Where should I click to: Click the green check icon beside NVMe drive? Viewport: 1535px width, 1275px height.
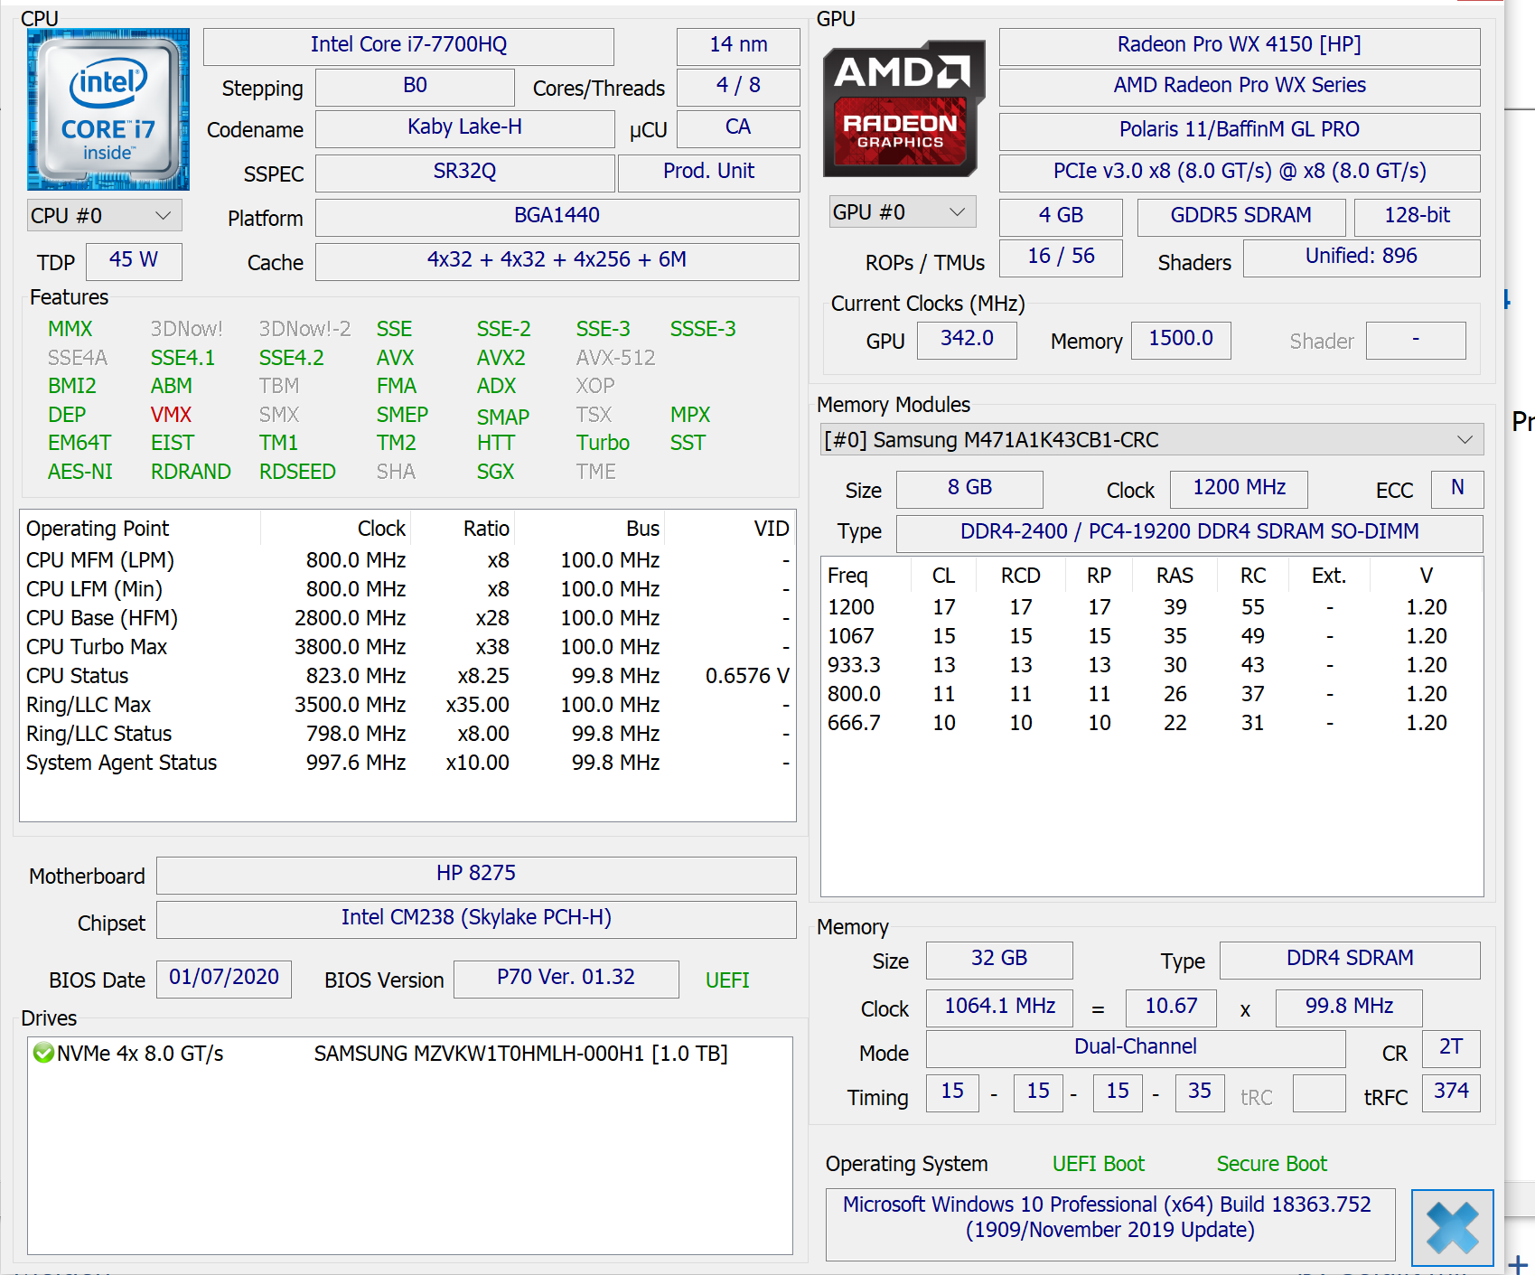click(x=43, y=1053)
